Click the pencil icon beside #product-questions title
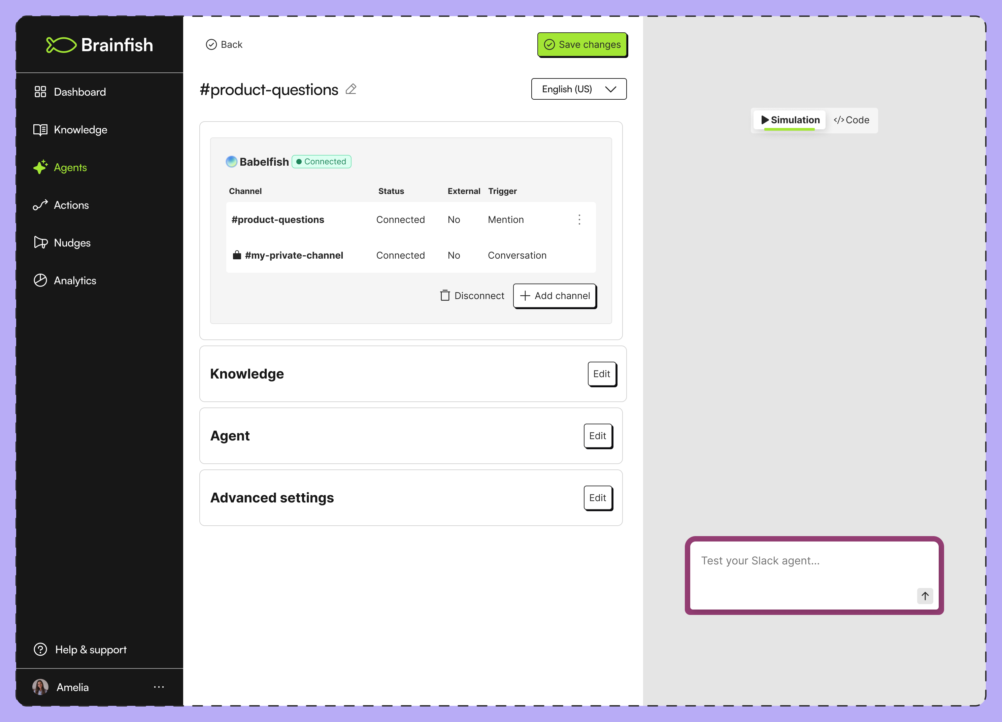 (351, 89)
